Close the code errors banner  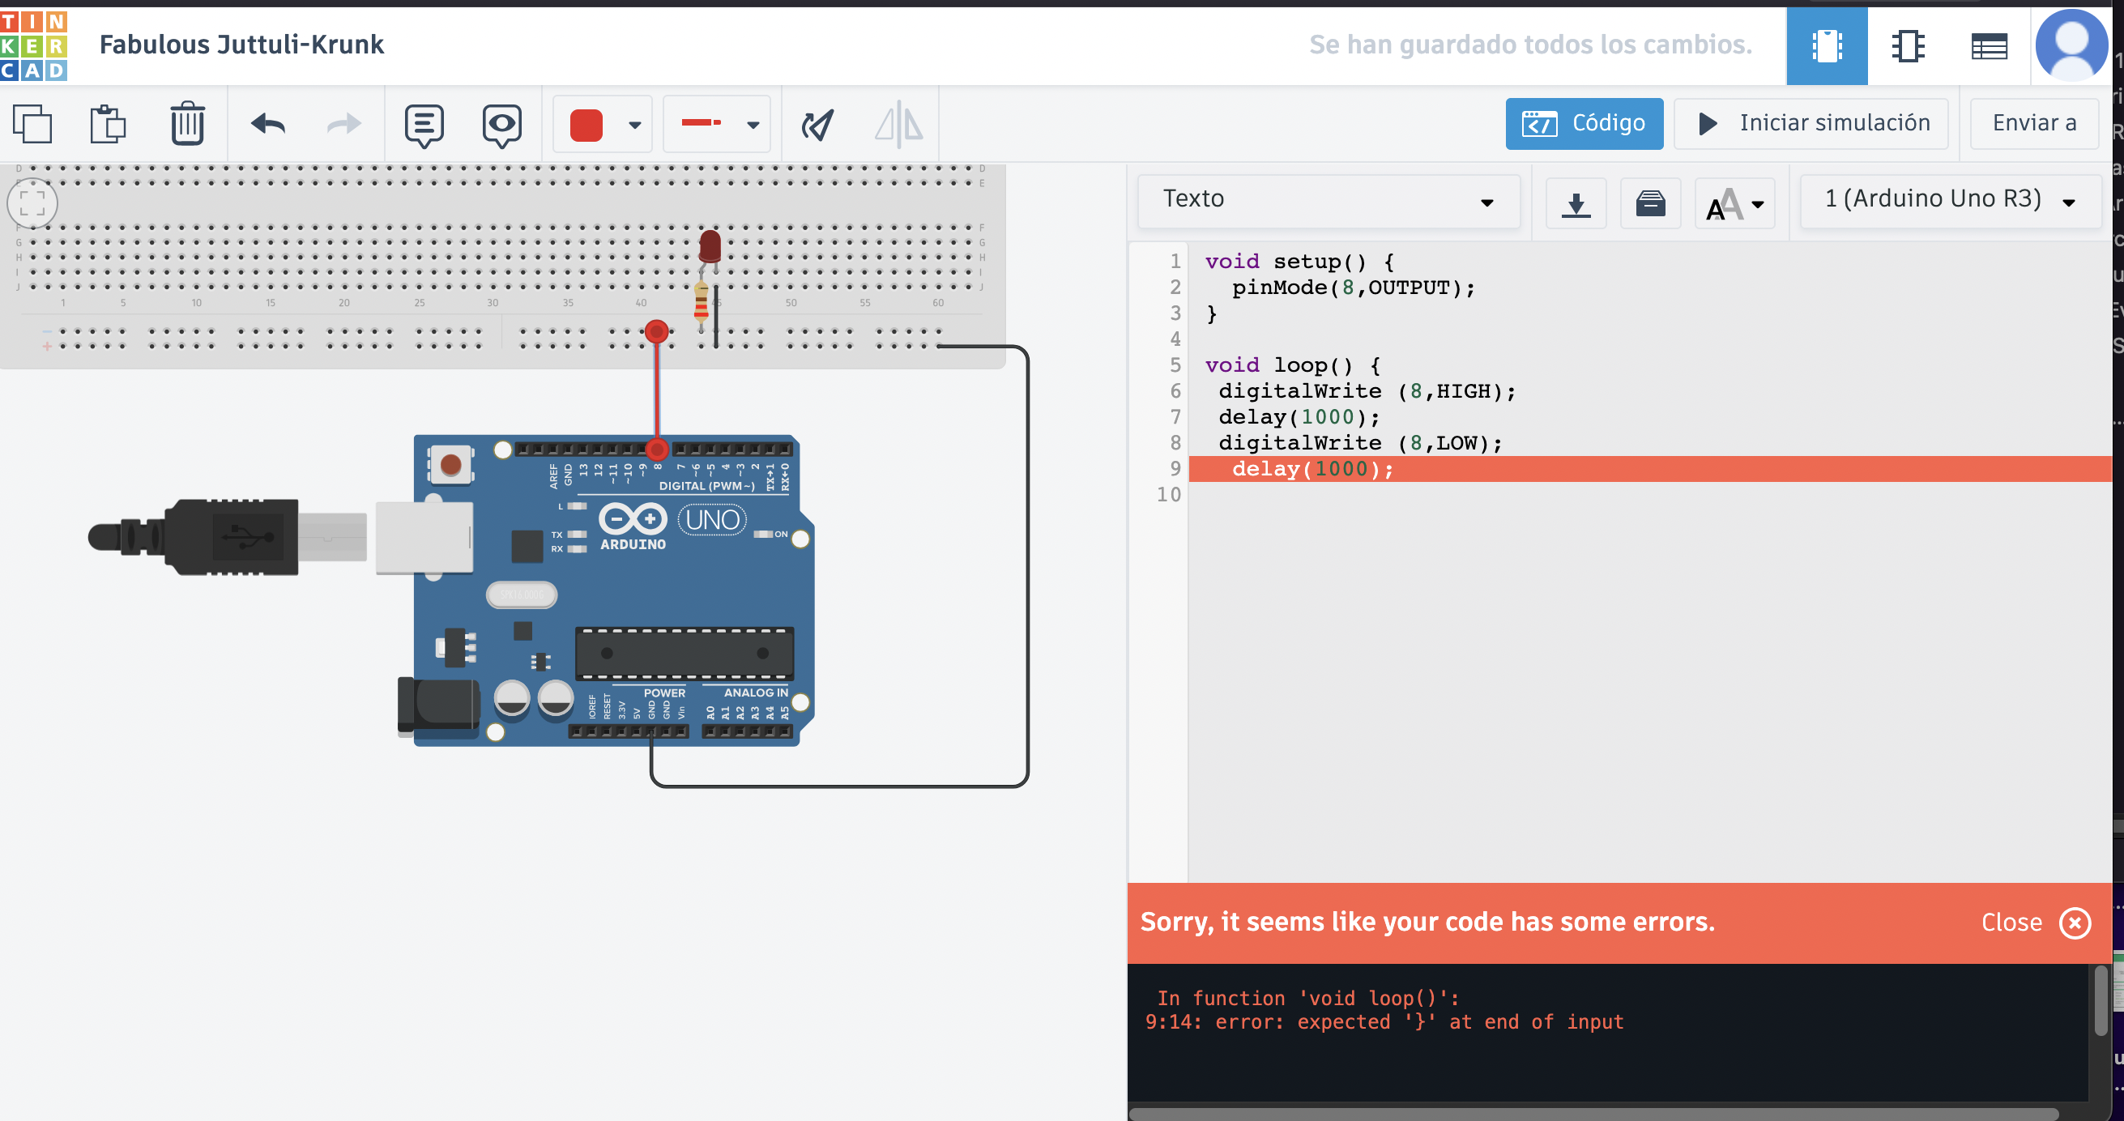(x=2074, y=923)
